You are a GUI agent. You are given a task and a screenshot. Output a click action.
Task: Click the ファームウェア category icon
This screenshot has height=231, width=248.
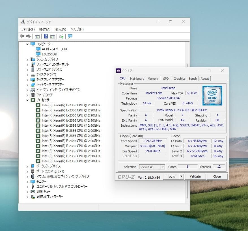click(x=33, y=95)
